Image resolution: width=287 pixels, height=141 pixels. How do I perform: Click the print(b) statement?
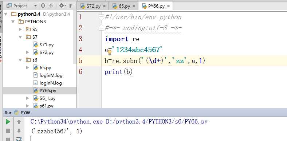coord(119,72)
